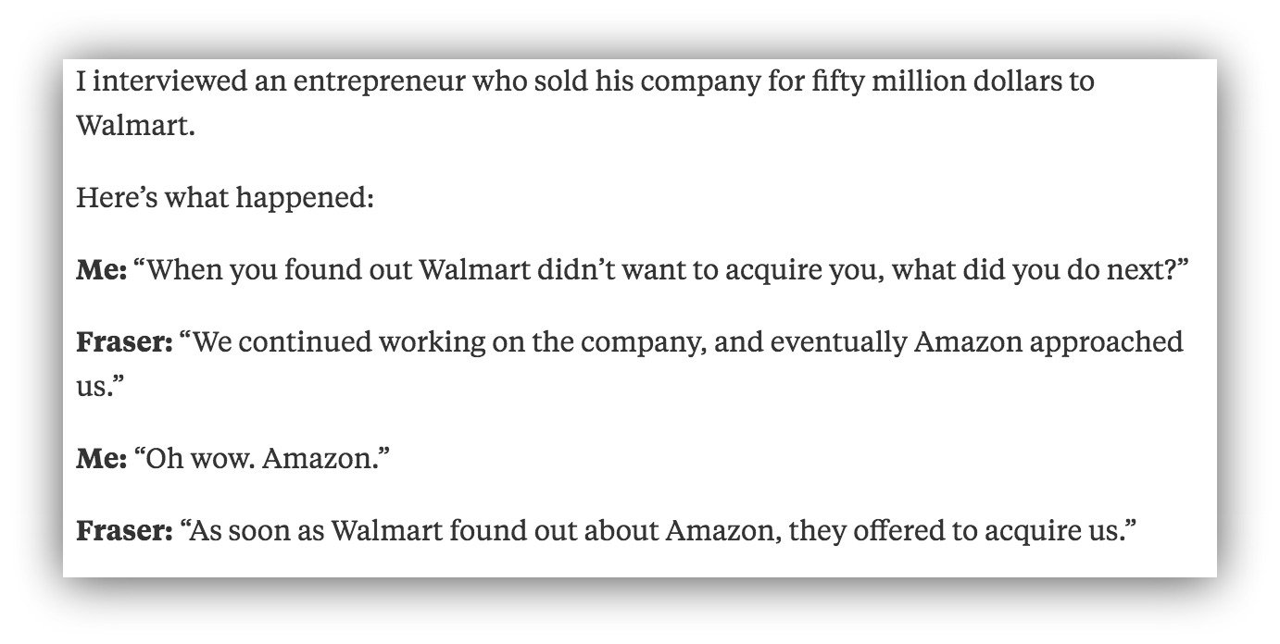Click the lone word "us." on its own line
1280x644 pixels.
97,386
